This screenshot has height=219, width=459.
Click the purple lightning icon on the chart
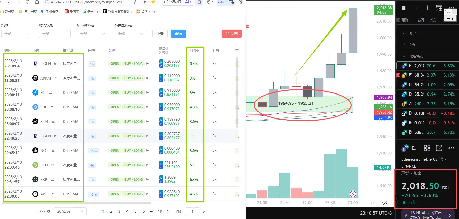click(353, 194)
